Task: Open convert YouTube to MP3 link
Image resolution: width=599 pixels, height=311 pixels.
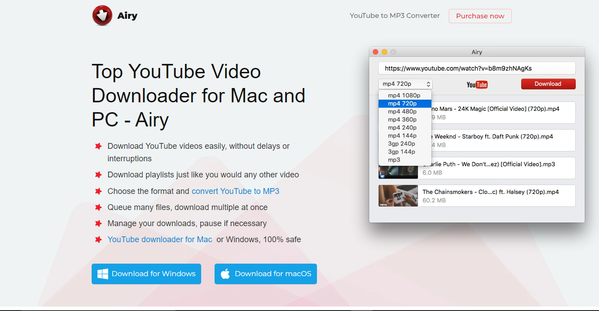Action: point(236,191)
